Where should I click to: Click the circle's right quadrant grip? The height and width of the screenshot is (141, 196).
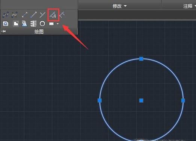click(183, 100)
